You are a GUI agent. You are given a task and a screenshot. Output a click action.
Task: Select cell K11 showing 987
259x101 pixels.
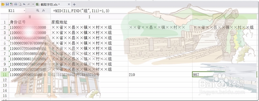(x=225, y=75)
